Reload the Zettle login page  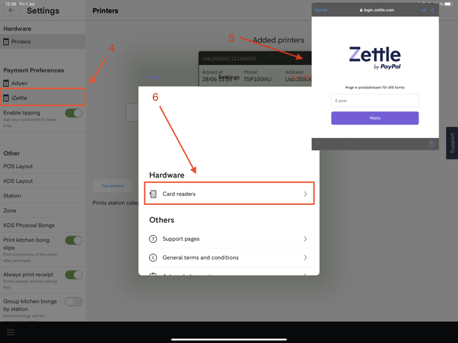(433, 10)
